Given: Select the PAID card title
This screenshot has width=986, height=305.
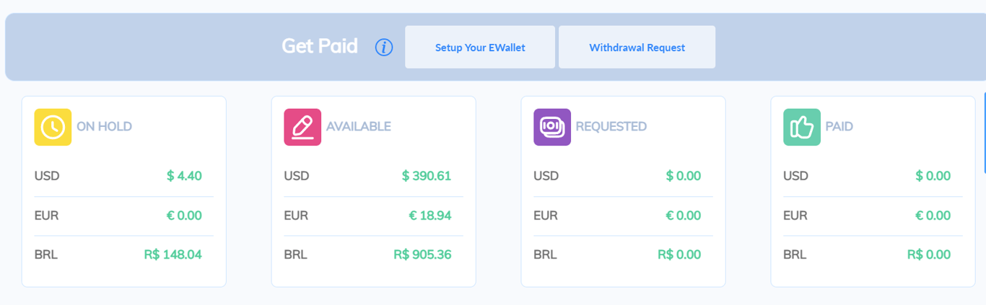Looking at the screenshot, I should pos(839,127).
